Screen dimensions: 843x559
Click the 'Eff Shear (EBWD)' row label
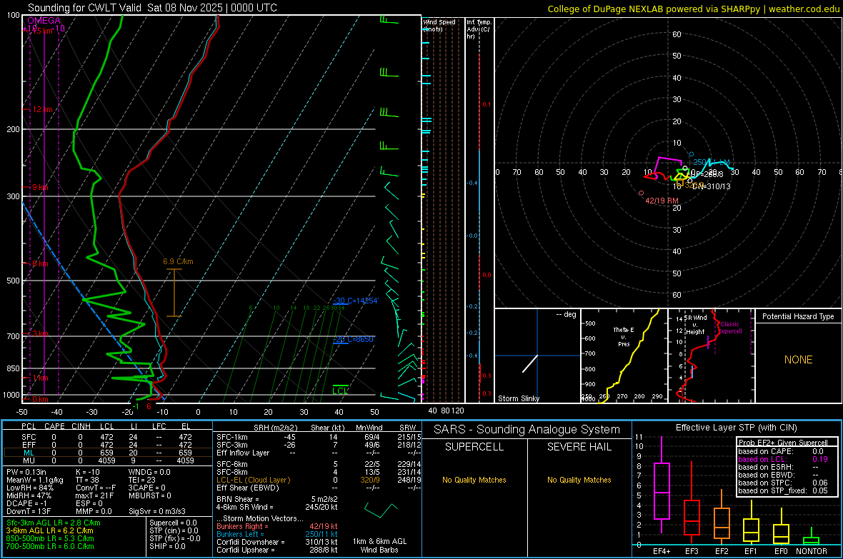point(247,488)
